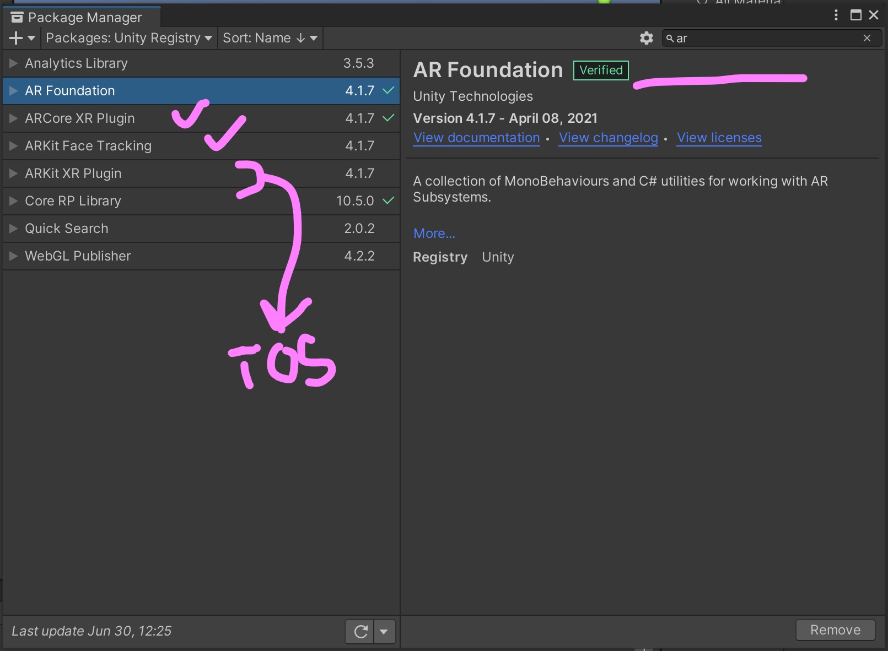Click the Registry label in details
Image resolution: width=888 pixels, height=651 pixels.
pyautogui.click(x=440, y=257)
